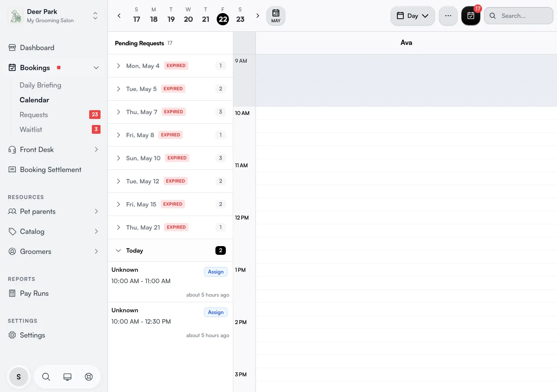Toggle pending requests panel with badge 17
Screen dimensions: 557x392
tap(471, 16)
